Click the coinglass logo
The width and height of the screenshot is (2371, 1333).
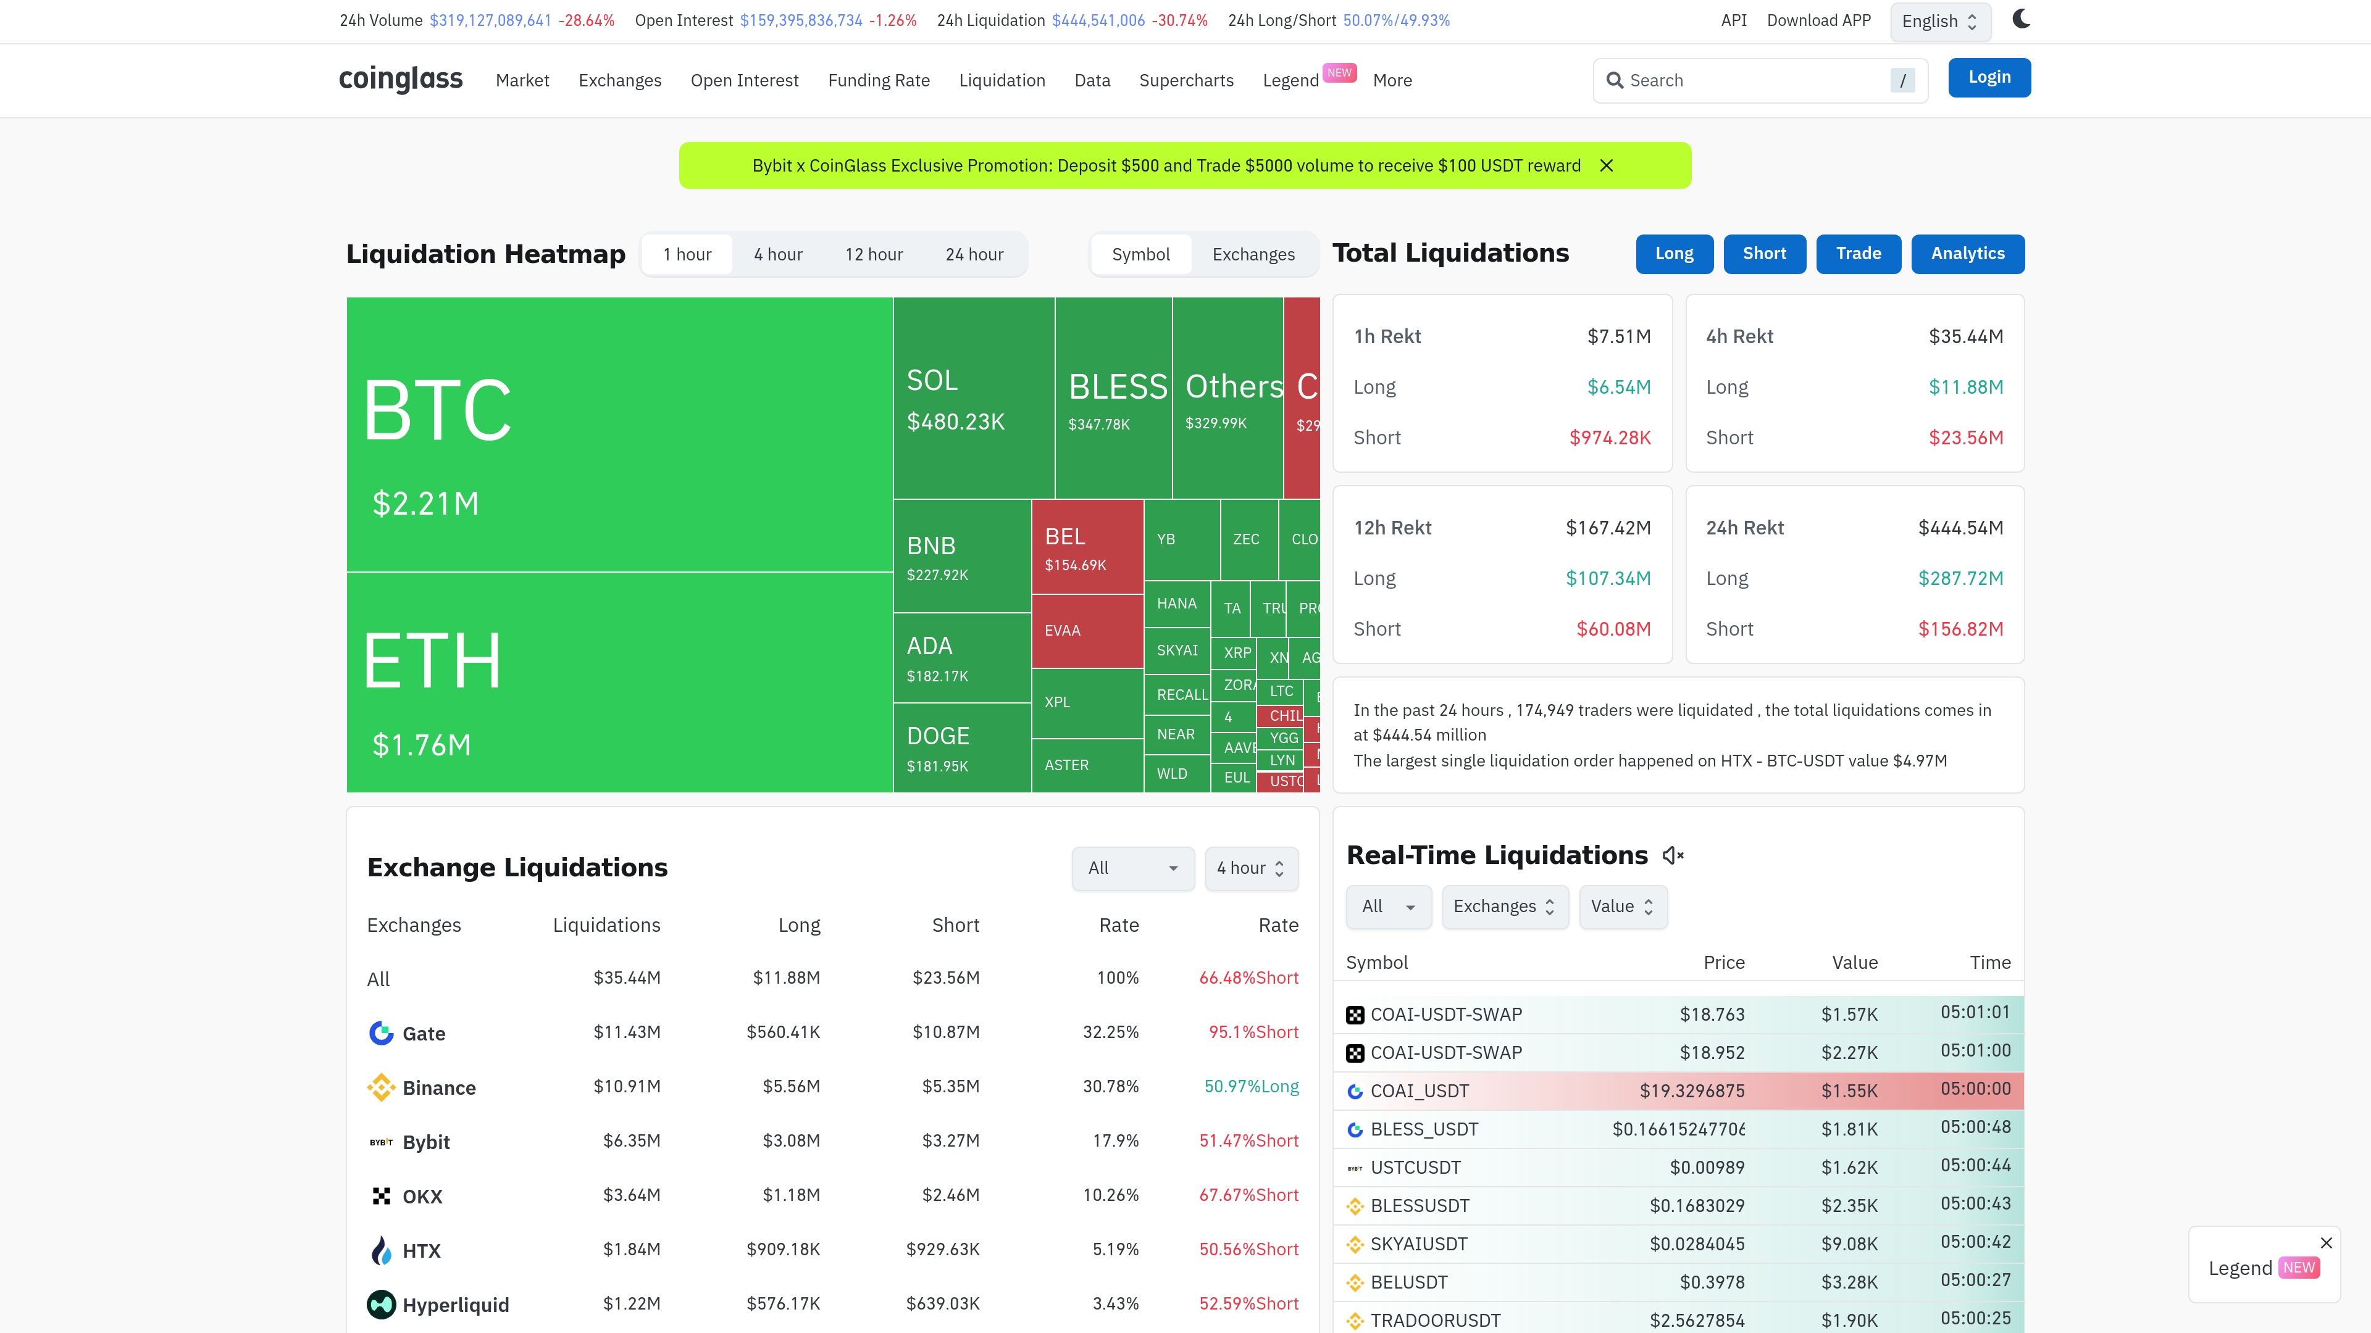(400, 79)
